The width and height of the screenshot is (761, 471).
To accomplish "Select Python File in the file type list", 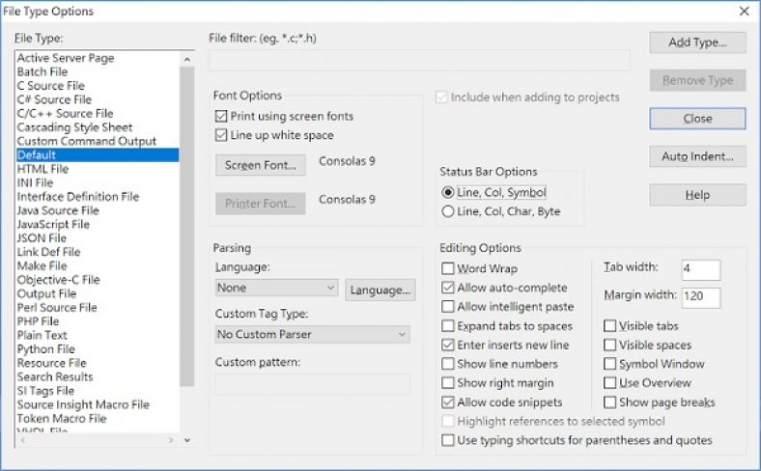I will coord(46,349).
